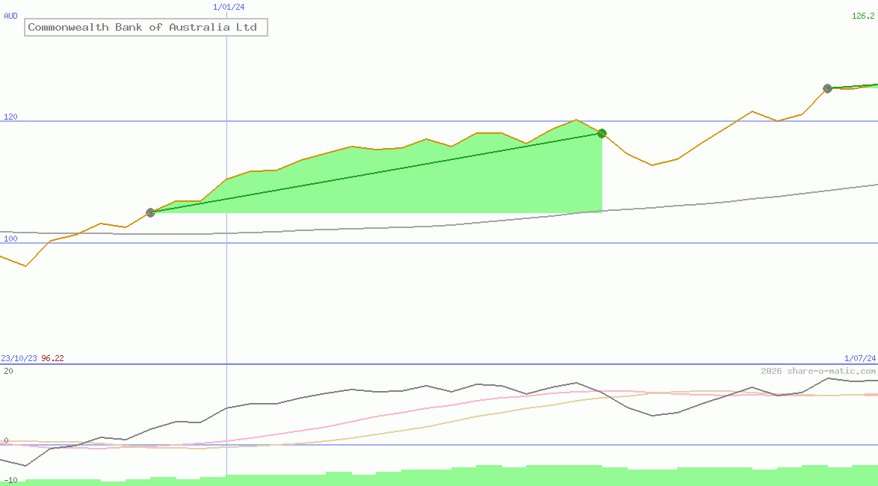
Task: Click the grey trade entry marker at trend start
Action: click(150, 212)
